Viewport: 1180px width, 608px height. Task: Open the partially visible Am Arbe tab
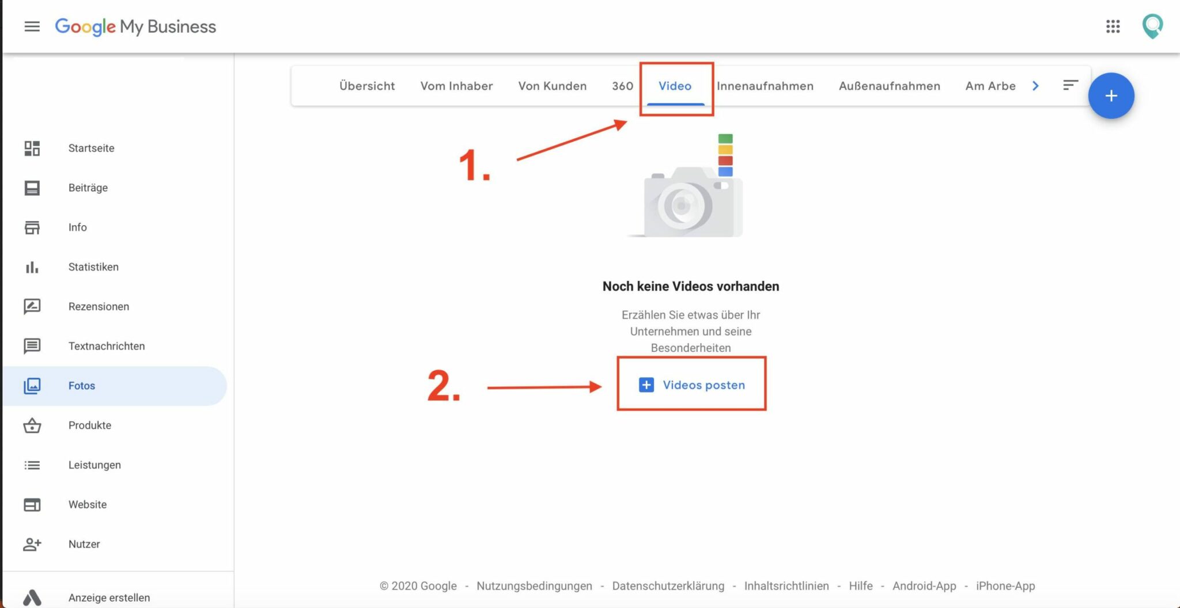point(990,86)
